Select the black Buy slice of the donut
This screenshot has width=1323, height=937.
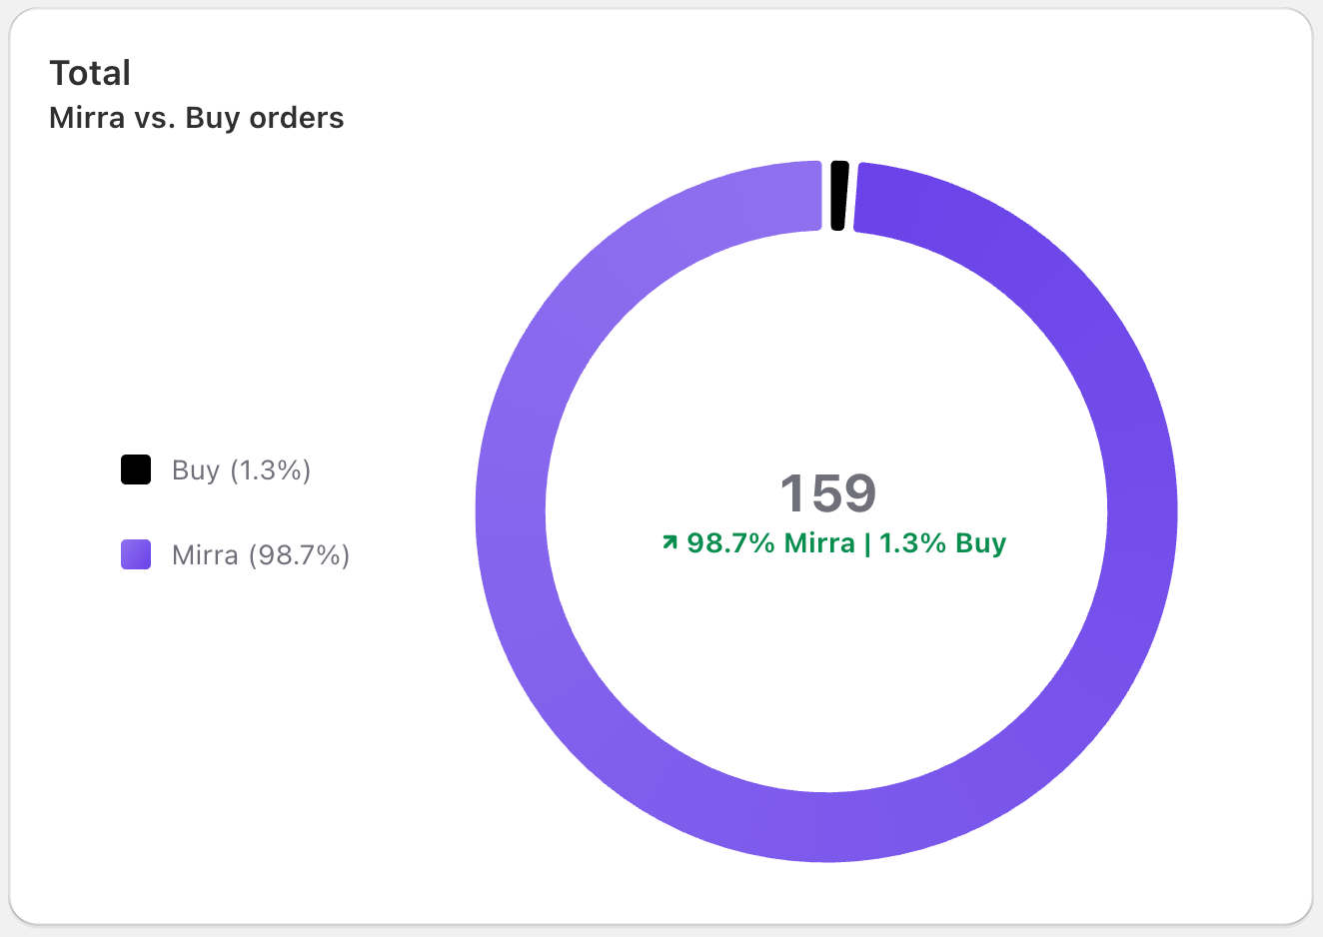tap(839, 196)
